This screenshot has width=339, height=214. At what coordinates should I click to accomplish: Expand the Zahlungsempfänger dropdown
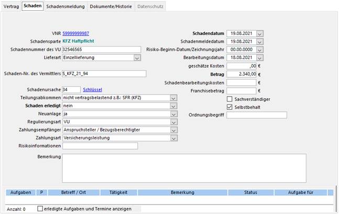click(173, 129)
